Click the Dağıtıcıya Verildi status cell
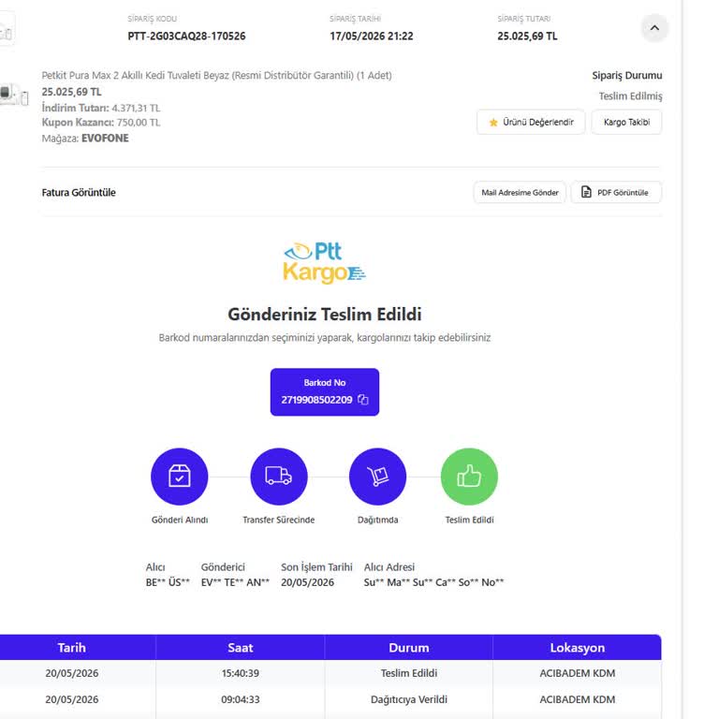This screenshot has width=719, height=719. tap(409, 699)
